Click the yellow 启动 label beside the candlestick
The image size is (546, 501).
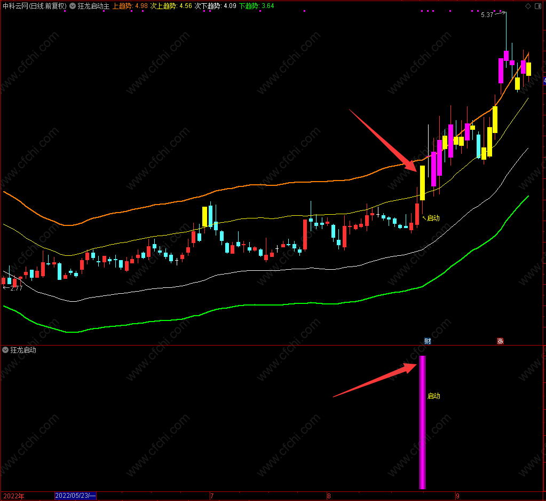433,218
